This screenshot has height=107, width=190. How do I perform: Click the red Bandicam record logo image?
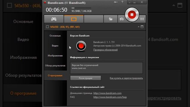tap(81, 46)
